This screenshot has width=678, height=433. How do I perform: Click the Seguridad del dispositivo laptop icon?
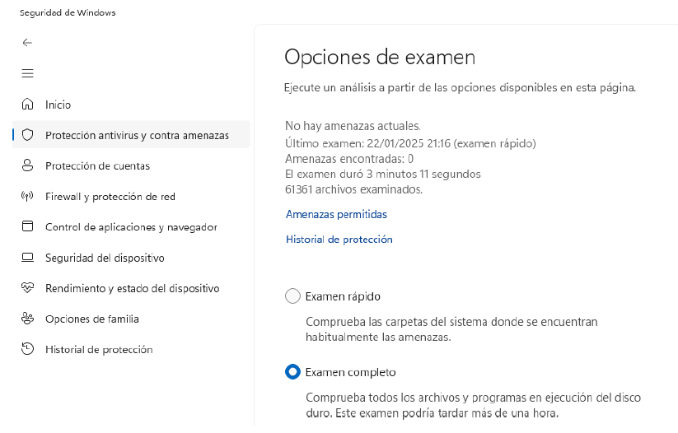(27, 258)
